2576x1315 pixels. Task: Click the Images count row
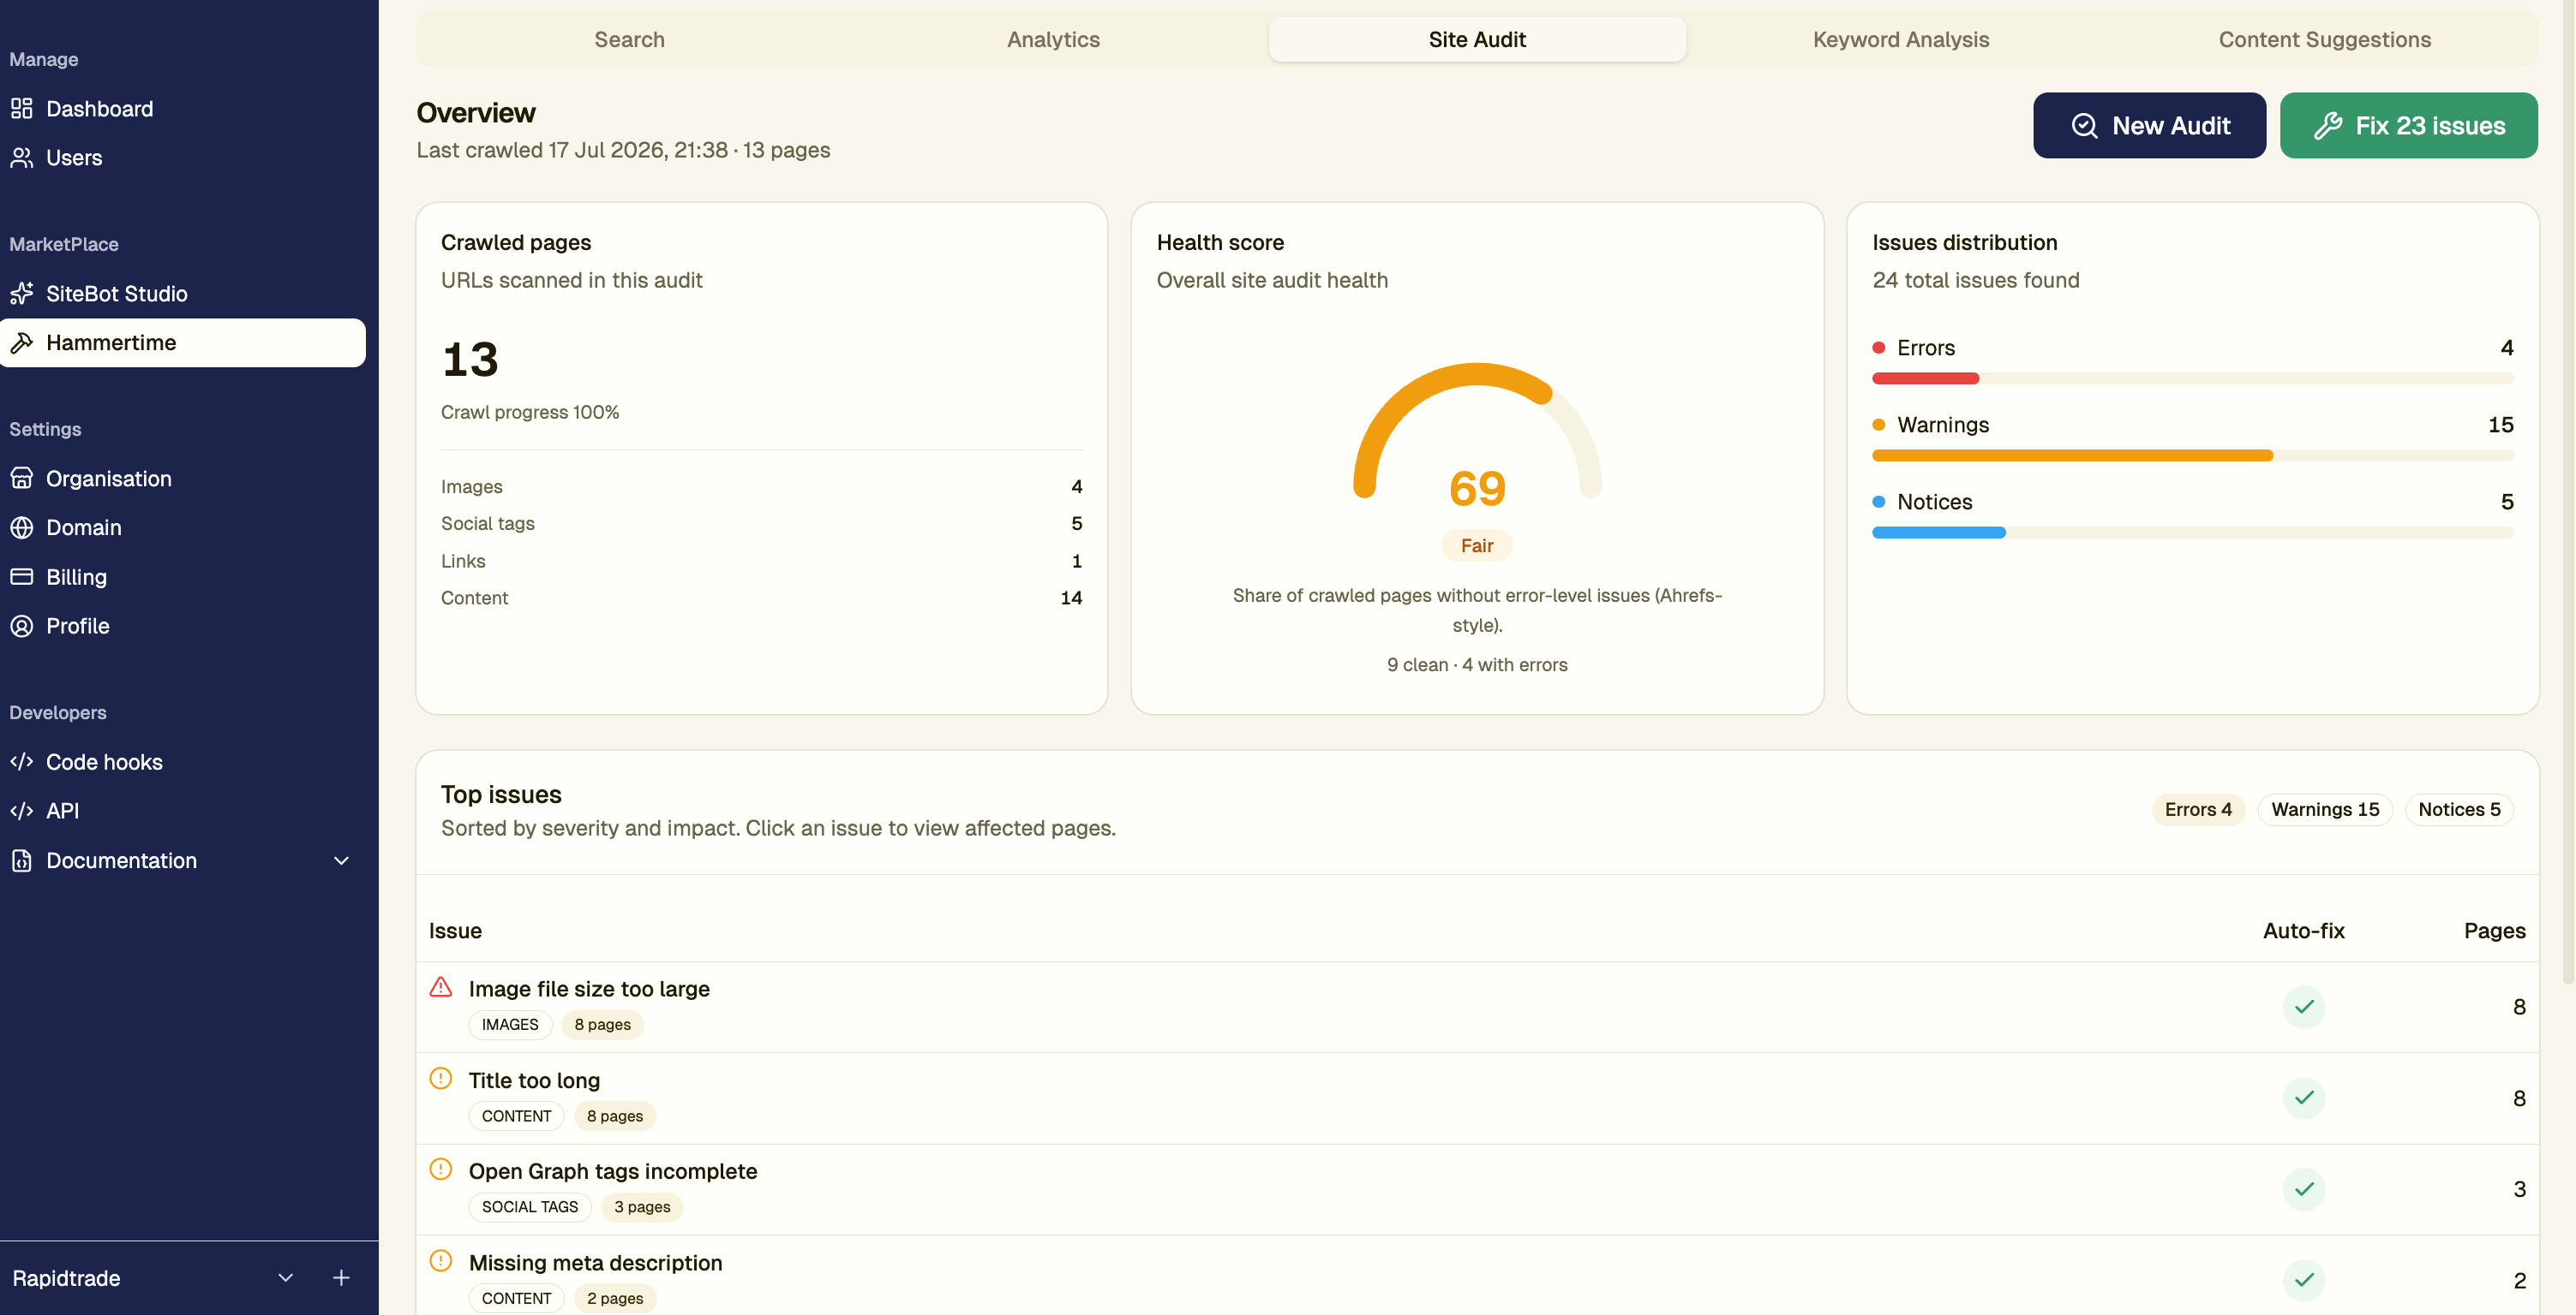(762, 486)
